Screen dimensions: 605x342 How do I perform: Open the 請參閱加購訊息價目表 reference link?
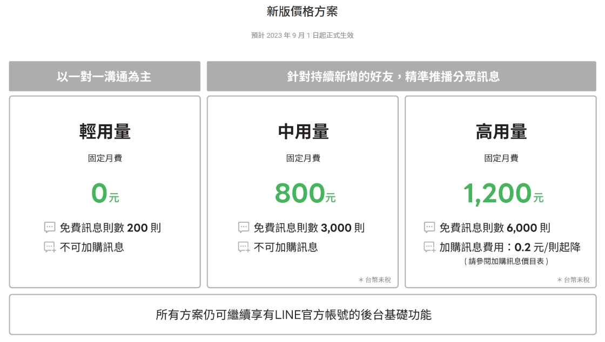tap(506, 262)
